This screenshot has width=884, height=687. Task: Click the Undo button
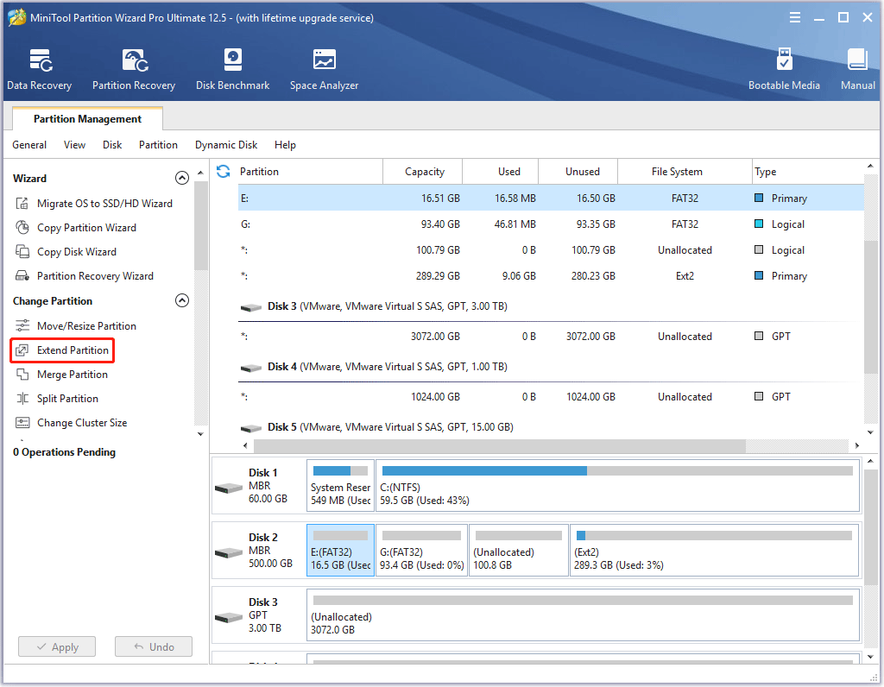tap(154, 647)
